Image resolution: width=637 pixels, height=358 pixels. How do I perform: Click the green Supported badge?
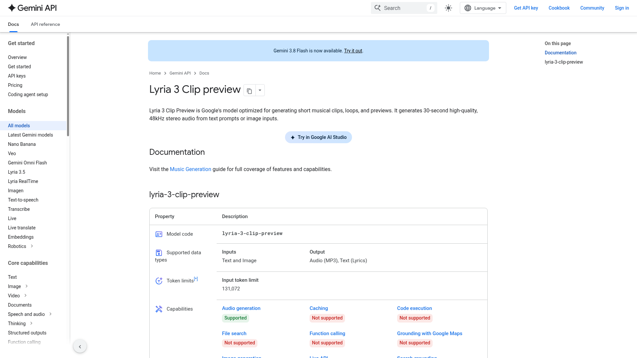236,318
